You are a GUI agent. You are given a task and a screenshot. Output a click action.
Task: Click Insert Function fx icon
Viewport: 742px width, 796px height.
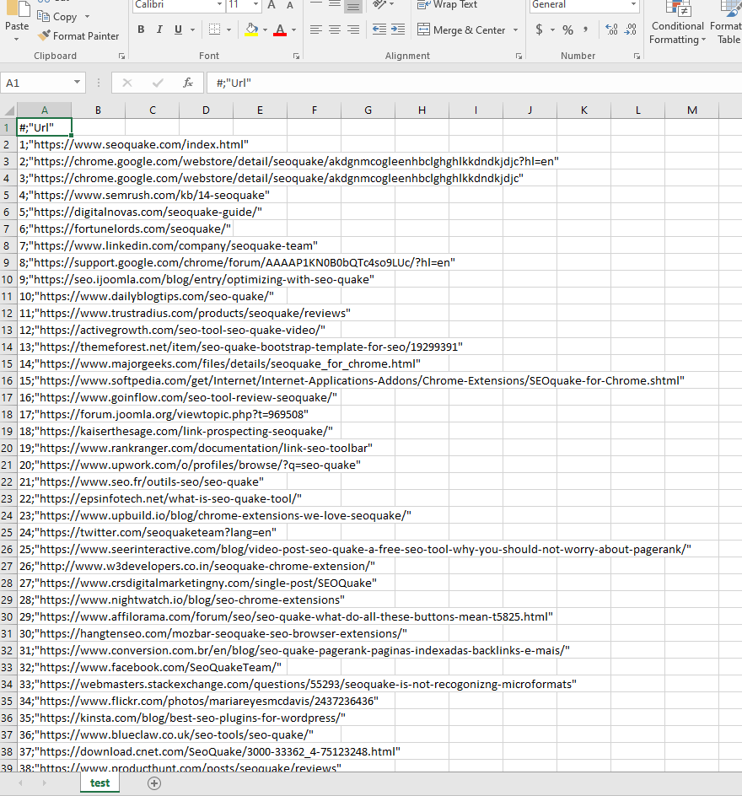[188, 83]
